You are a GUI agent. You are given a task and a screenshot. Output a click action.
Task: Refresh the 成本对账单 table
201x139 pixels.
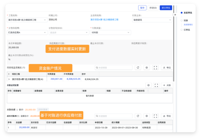click(138, 116)
